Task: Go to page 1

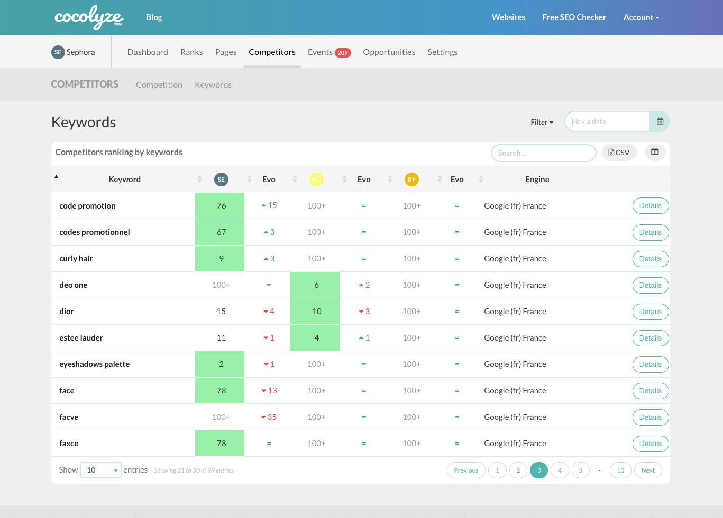Action: coord(497,470)
